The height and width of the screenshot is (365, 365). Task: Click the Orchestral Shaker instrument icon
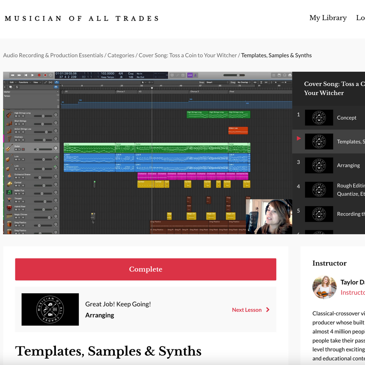[9, 176]
